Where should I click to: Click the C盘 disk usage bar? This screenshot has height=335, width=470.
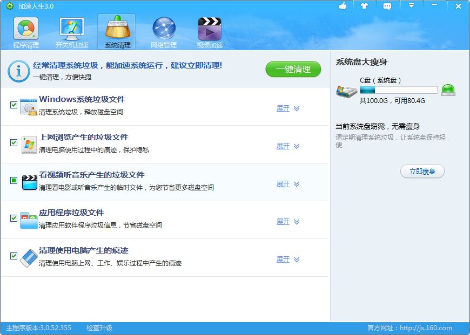click(x=399, y=90)
